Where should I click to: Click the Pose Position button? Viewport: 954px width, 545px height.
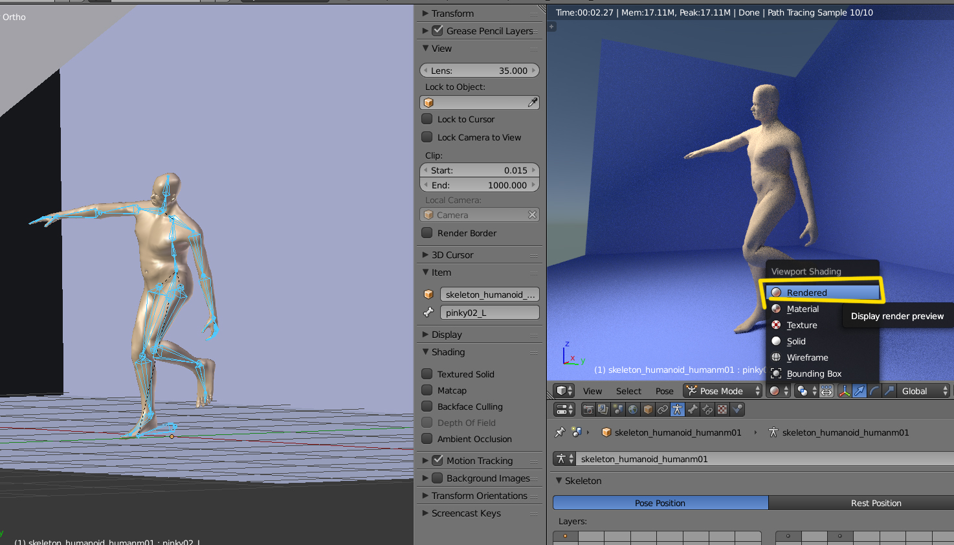(x=660, y=503)
